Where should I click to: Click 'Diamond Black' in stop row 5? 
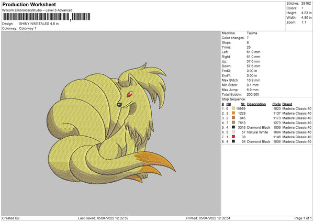pyautogui.click(x=259, y=127)
